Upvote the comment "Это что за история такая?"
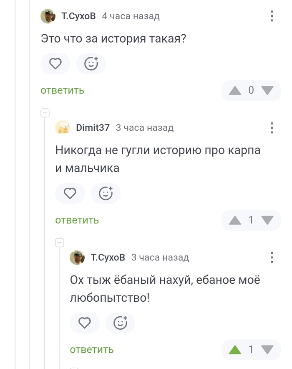This screenshot has width=292, height=369. pyautogui.click(x=235, y=90)
